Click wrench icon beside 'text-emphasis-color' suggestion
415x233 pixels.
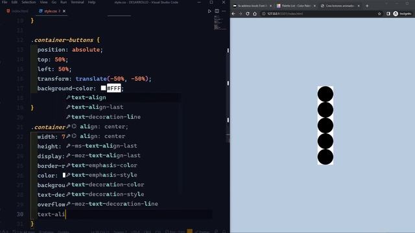click(x=68, y=165)
